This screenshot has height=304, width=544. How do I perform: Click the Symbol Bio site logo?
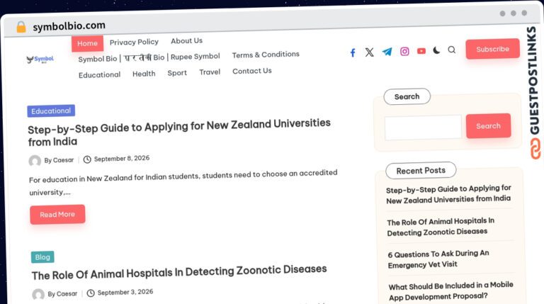point(40,60)
